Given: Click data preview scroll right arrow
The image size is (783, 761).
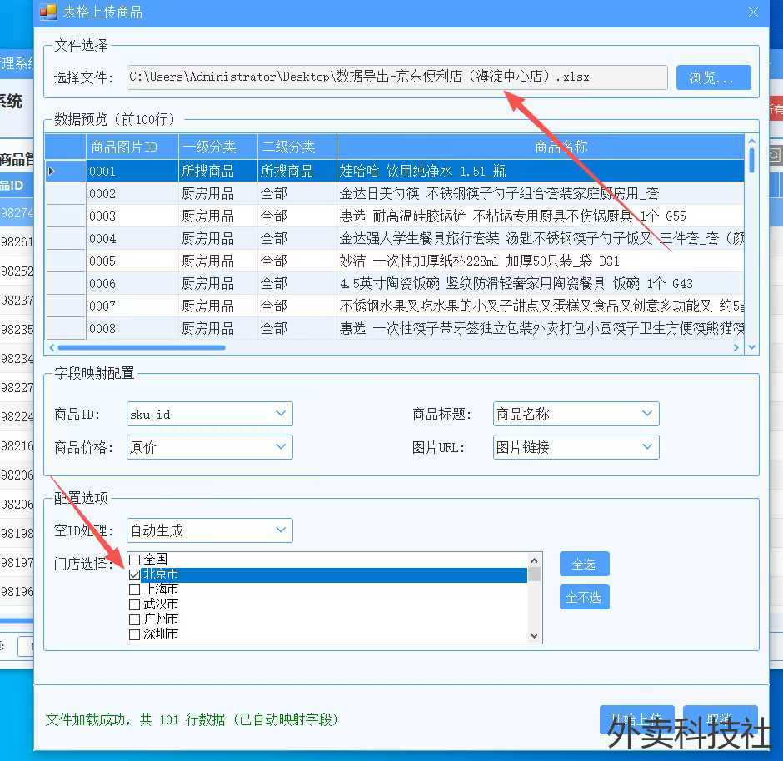Looking at the screenshot, I should (x=736, y=347).
